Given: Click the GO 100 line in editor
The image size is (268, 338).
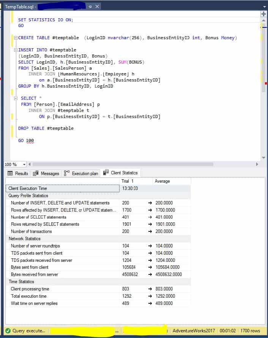Looking at the screenshot, I should (x=26, y=140).
